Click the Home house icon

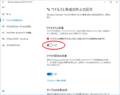click(3, 14)
